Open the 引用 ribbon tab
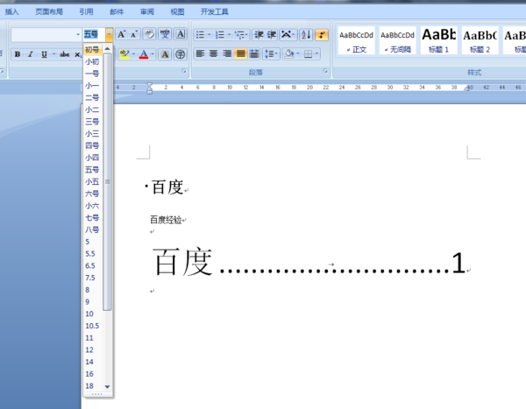 click(x=86, y=11)
